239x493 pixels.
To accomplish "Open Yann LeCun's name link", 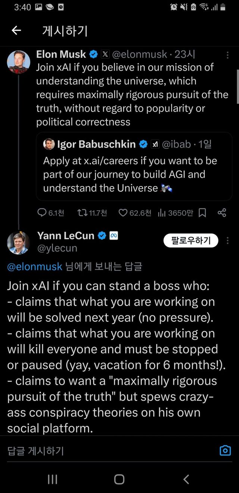I will coord(66,235).
